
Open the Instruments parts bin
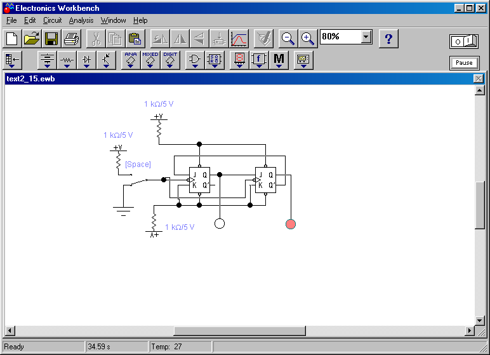pyautogui.click(x=303, y=60)
